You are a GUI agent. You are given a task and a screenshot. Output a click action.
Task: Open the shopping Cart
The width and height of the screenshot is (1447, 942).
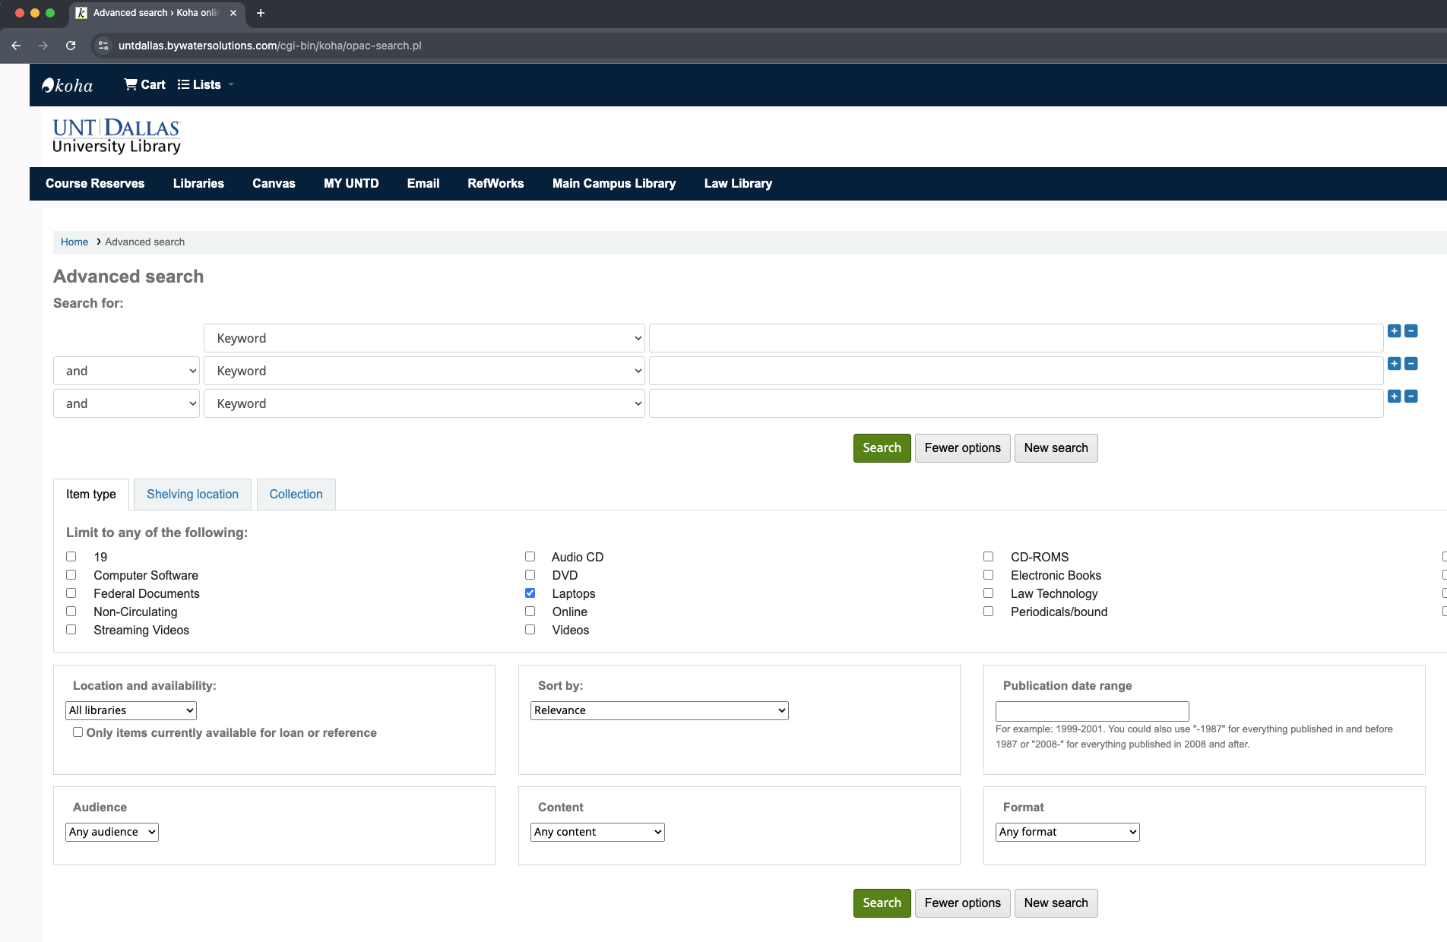pyautogui.click(x=144, y=85)
